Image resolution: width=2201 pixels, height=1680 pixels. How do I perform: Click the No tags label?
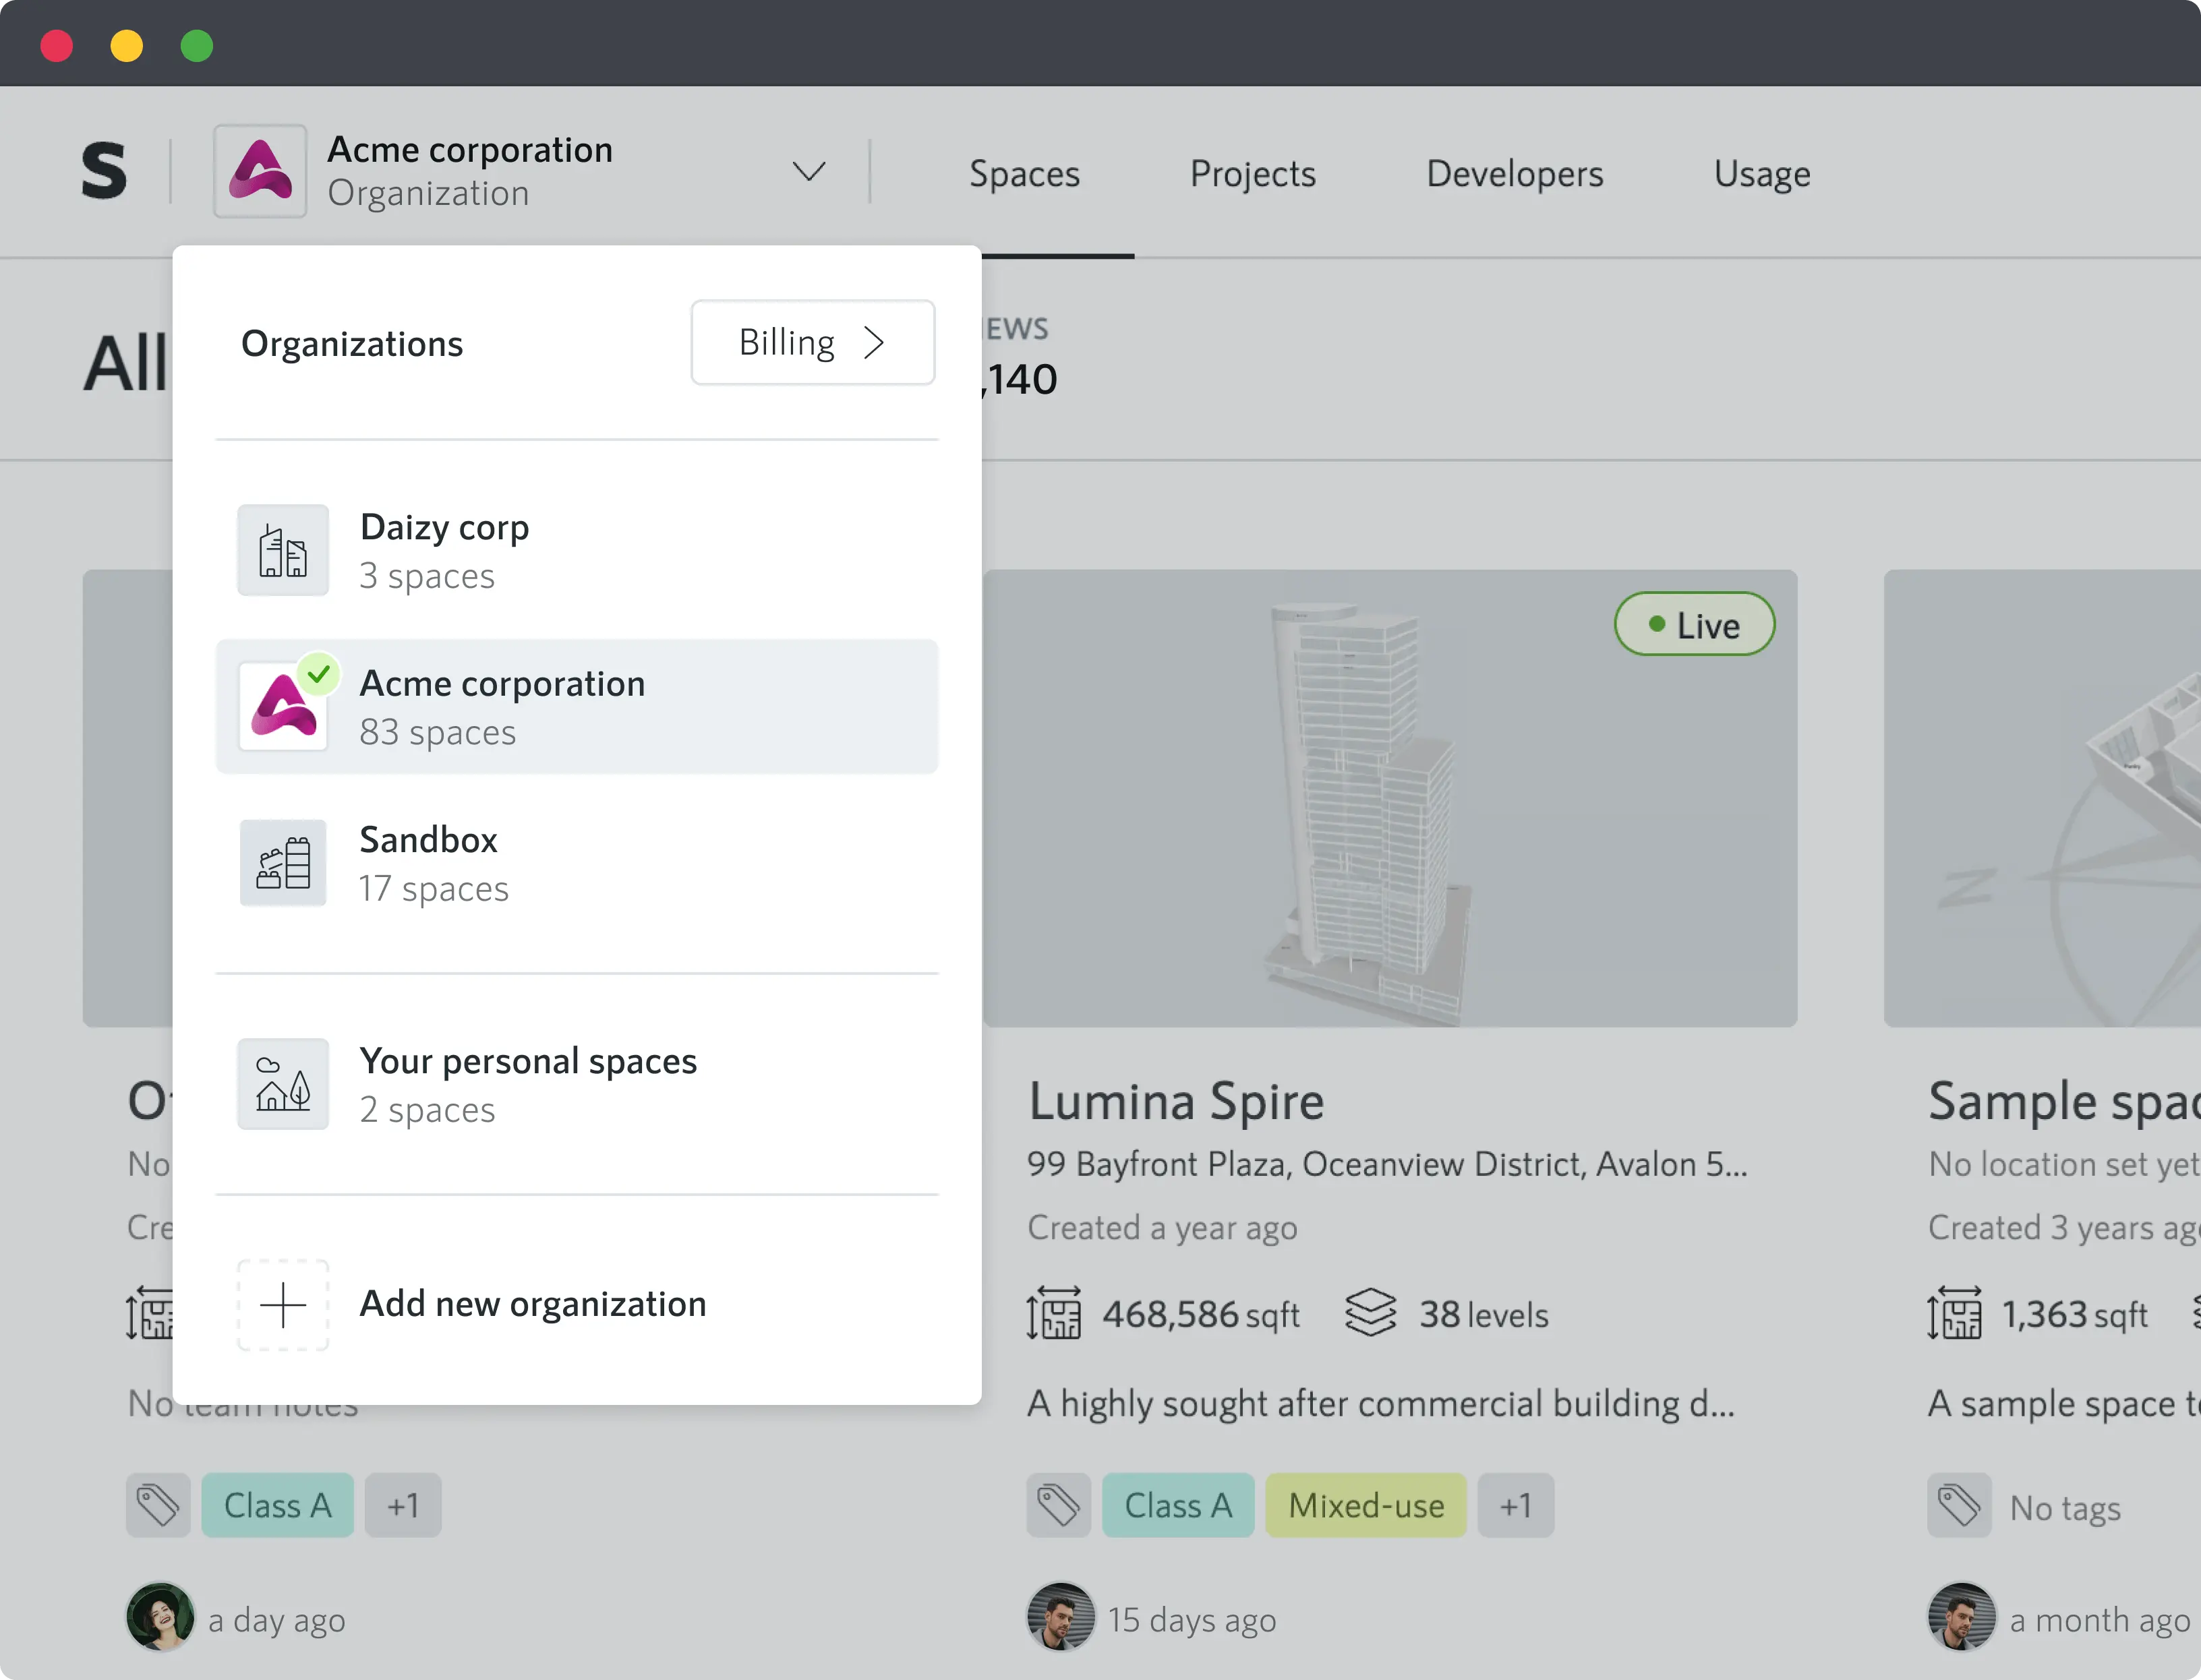pyautogui.click(x=2065, y=1508)
